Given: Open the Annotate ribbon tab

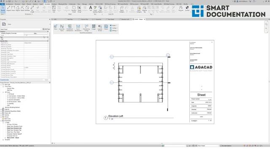Looking at the screenshot, I should [x=47, y=4].
